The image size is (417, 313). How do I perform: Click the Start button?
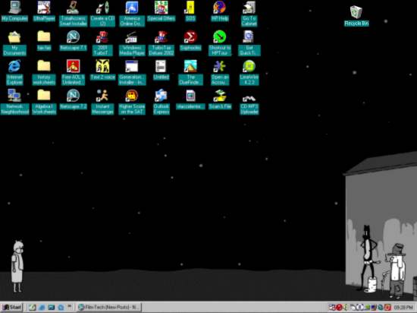tap(12, 308)
